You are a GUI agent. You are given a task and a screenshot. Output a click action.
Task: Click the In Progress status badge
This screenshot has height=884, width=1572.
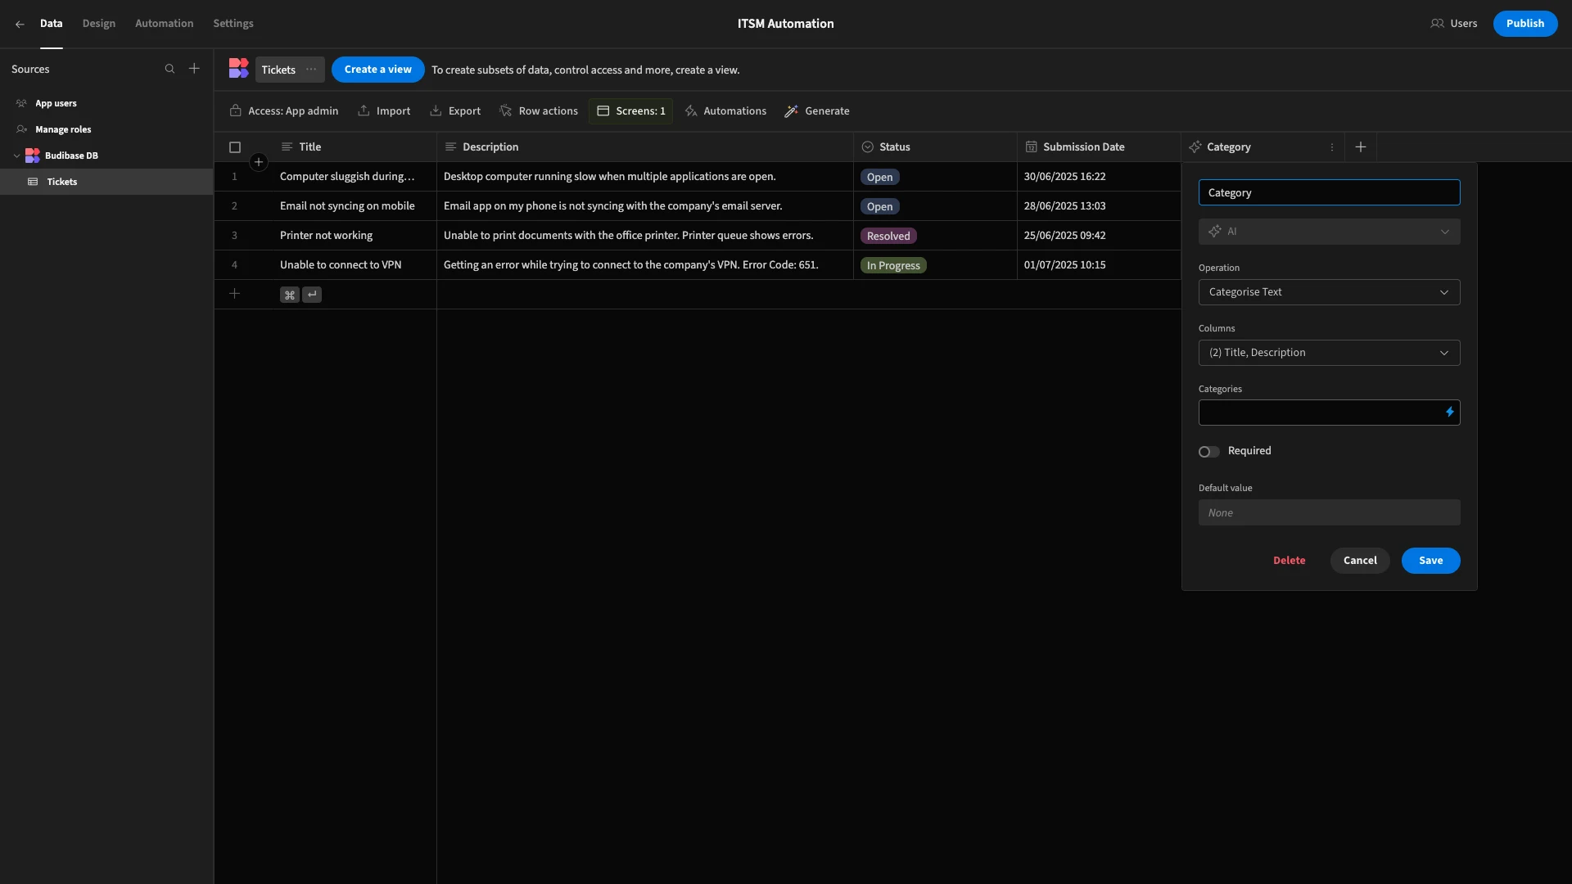tap(893, 265)
